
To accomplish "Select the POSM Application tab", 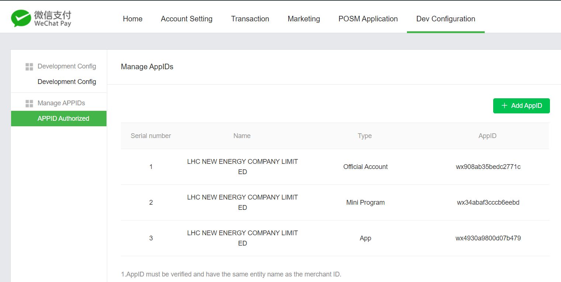I will (x=368, y=19).
